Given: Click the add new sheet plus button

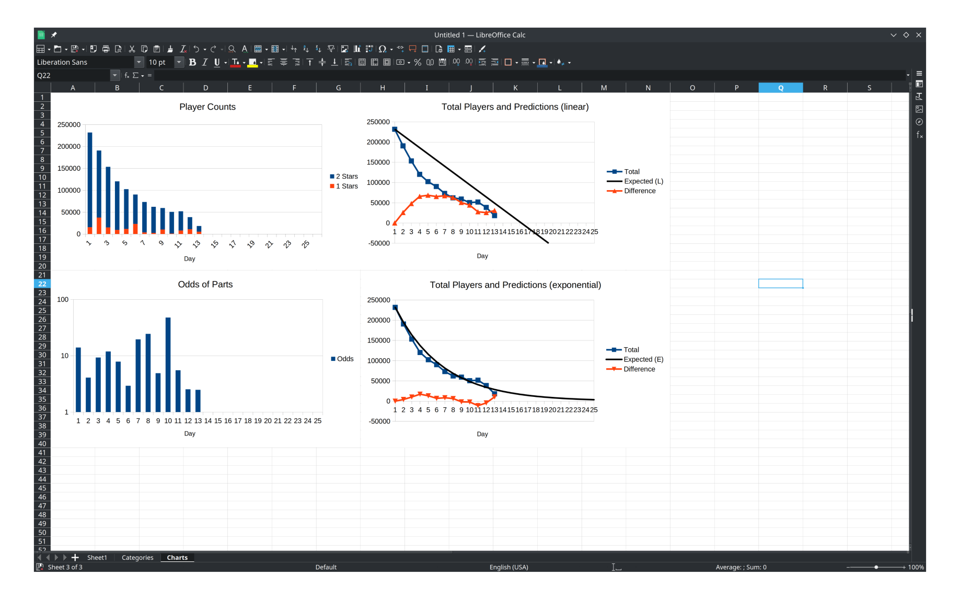Looking at the screenshot, I should pos(75,557).
